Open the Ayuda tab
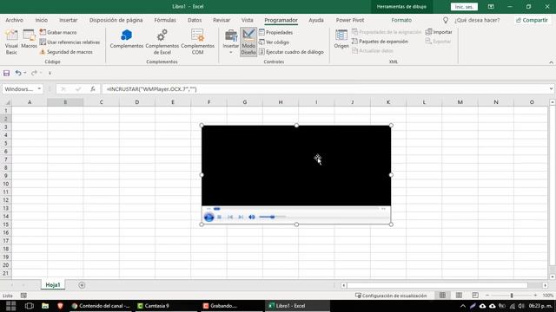The image size is (556, 312). pos(316,20)
